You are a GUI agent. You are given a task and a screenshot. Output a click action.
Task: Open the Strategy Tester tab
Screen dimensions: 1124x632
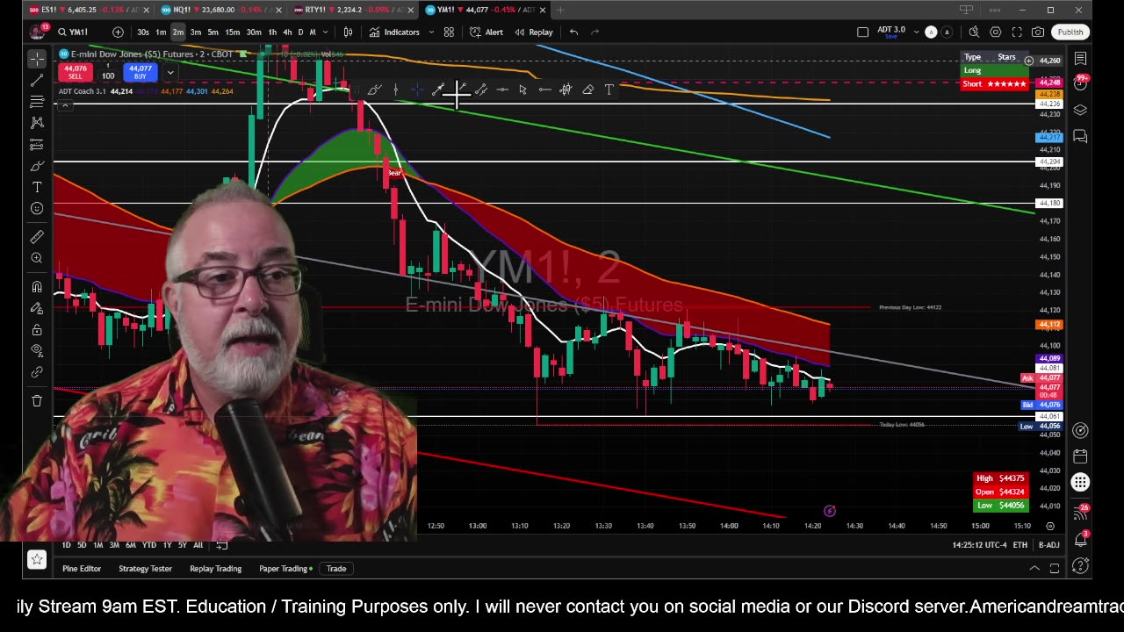(x=145, y=569)
